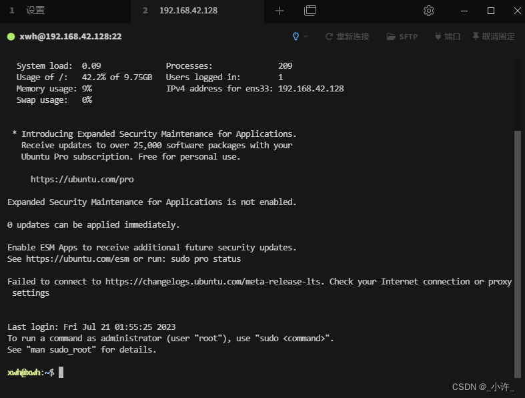Viewport: 525px width, 398px height.
Task: Click the "Processes: 209" value
Action: [285, 65]
